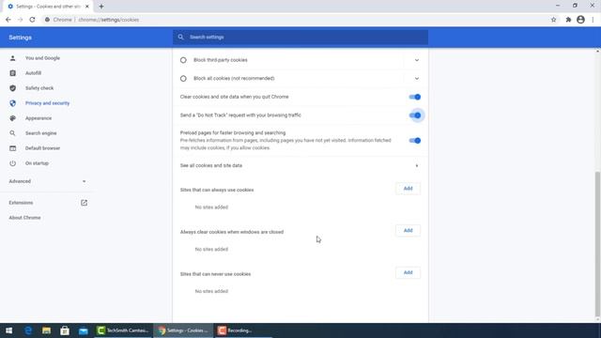
Task: Open File Explorer from the taskbar
Action: pos(46,330)
